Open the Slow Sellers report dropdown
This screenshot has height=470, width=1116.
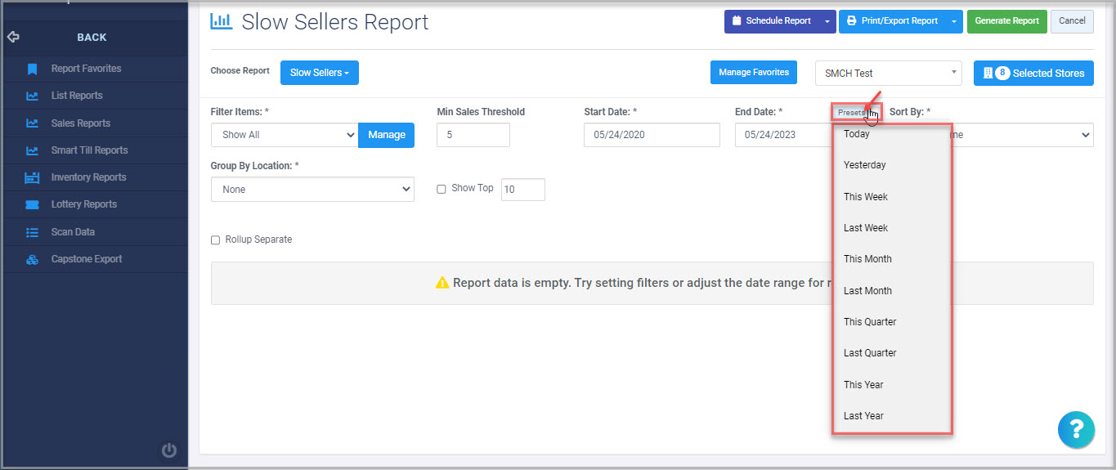tap(319, 73)
